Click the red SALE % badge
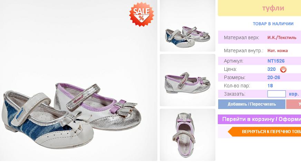 (x=142, y=14)
